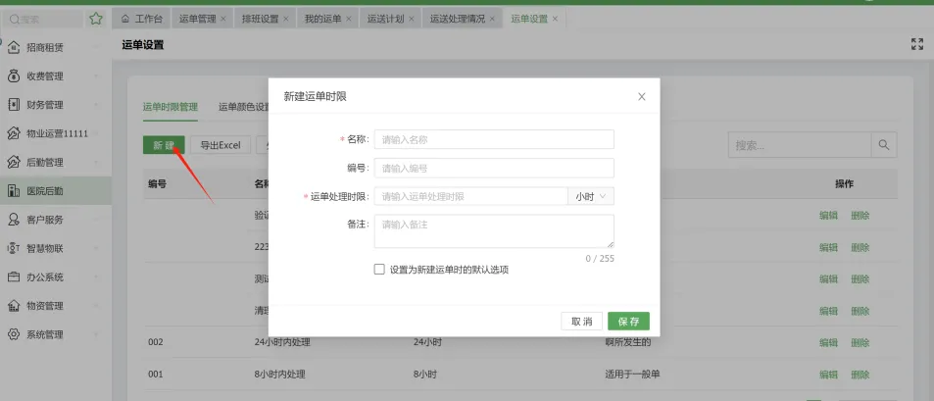
Task: Click the 24小时 time limit cell
Action: pyautogui.click(x=427, y=342)
